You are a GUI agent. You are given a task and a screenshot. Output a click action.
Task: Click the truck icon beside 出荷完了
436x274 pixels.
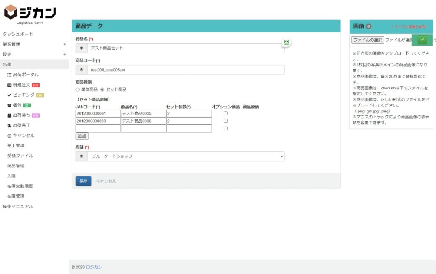9,125
